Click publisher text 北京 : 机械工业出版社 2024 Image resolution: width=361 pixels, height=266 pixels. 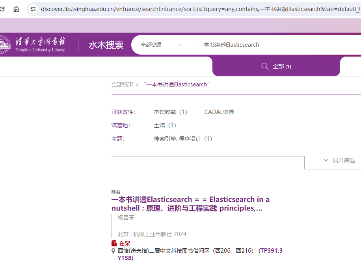152,234
